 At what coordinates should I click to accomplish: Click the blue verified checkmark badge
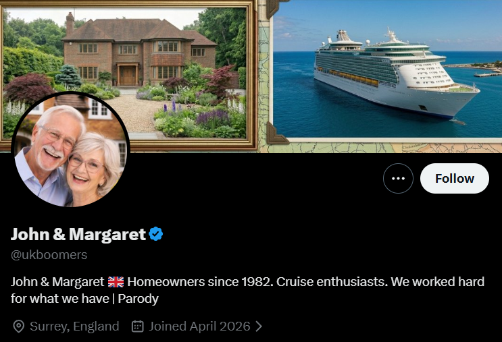pyautogui.click(x=156, y=234)
